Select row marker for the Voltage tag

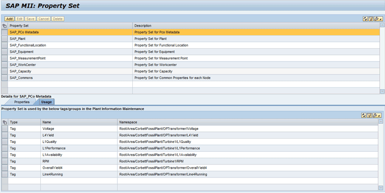[x=5, y=129]
